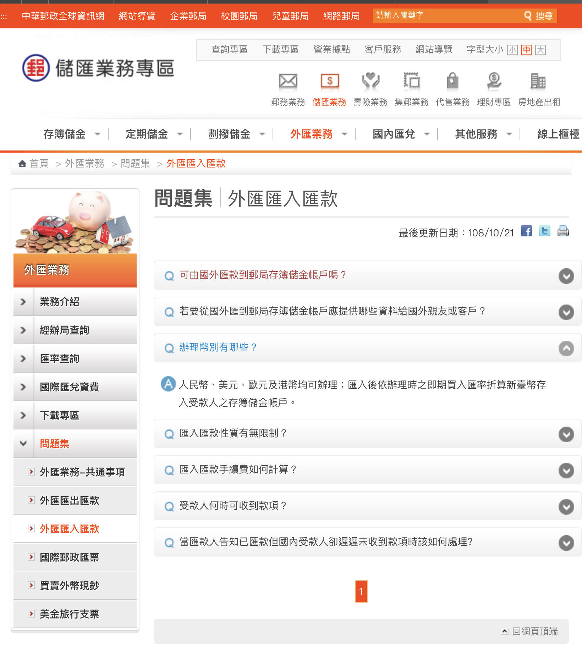The height and width of the screenshot is (658, 582).
Task: Open the 代售業務 shopping bag icon
Action: pyautogui.click(x=452, y=81)
